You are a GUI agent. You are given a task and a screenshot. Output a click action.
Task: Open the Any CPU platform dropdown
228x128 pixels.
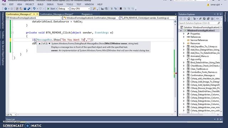coord(80,9)
